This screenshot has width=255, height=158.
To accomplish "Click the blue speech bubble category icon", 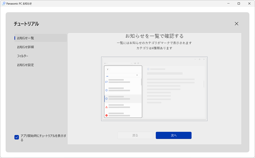I will coord(106,82).
